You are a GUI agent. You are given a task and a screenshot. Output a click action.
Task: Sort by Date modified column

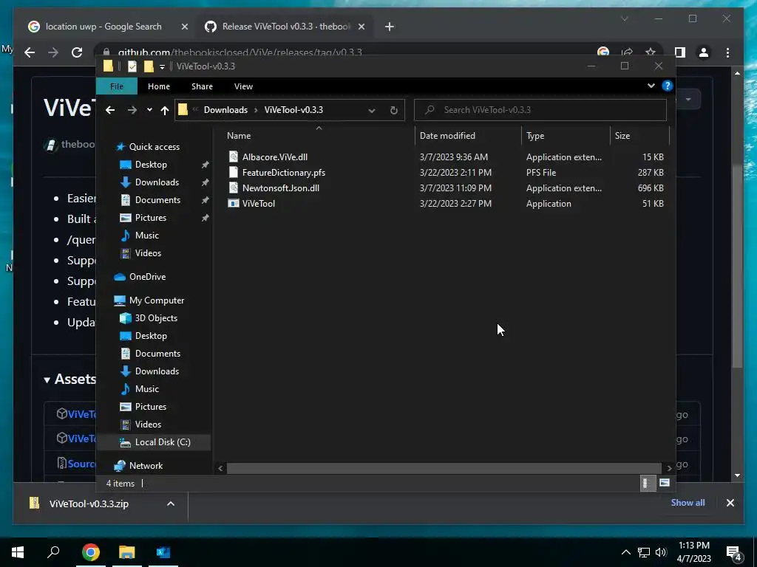click(447, 136)
